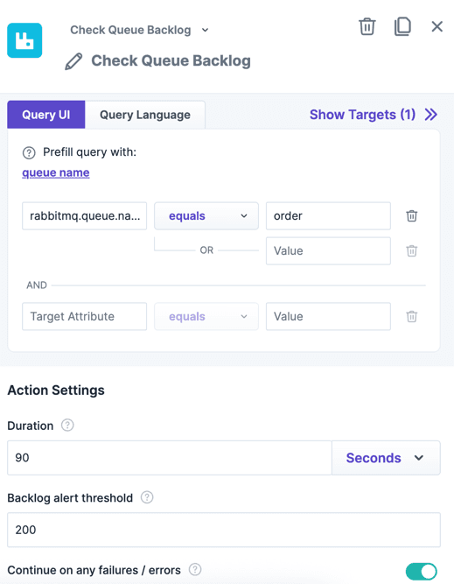Image resolution: width=454 pixels, height=584 pixels.
Task: Open Prefill query help icon
Action: (29, 152)
